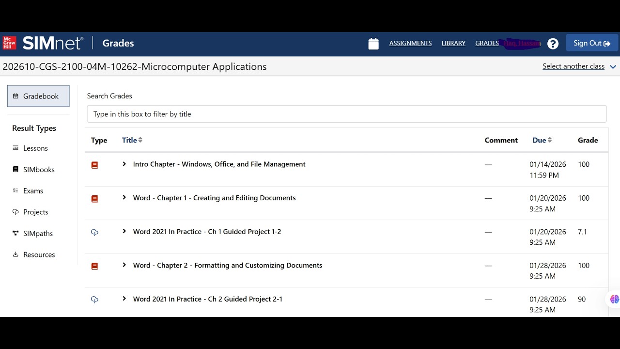This screenshot has height=349, width=620.
Task: Open the calendar icon in header
Action: pyautogui.click(x=373, y=44)
